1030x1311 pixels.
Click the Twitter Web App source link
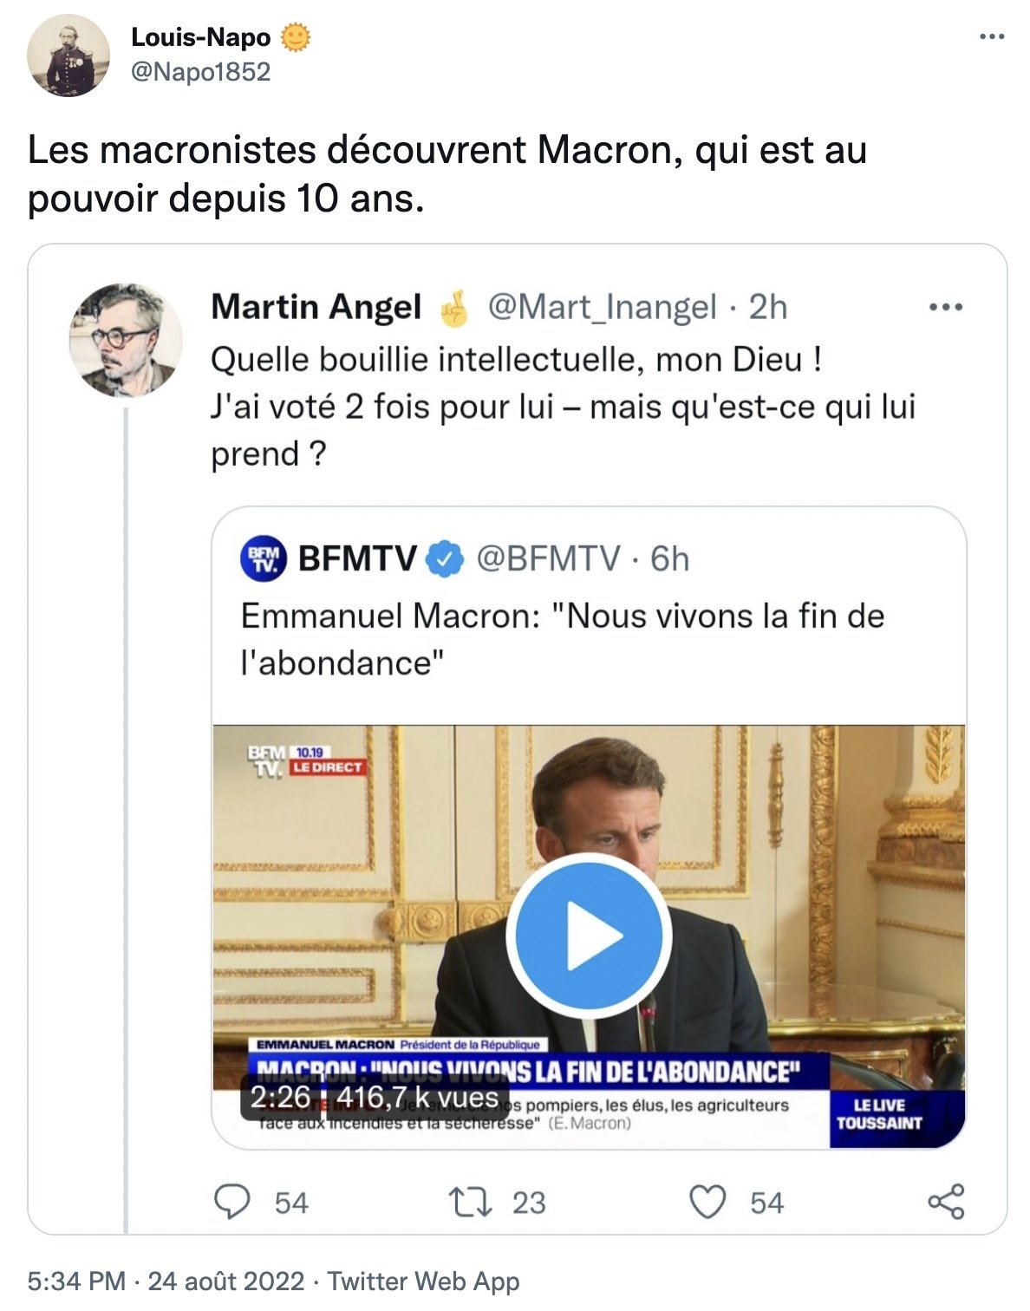pyautogui.click(x=423, y=1281)
